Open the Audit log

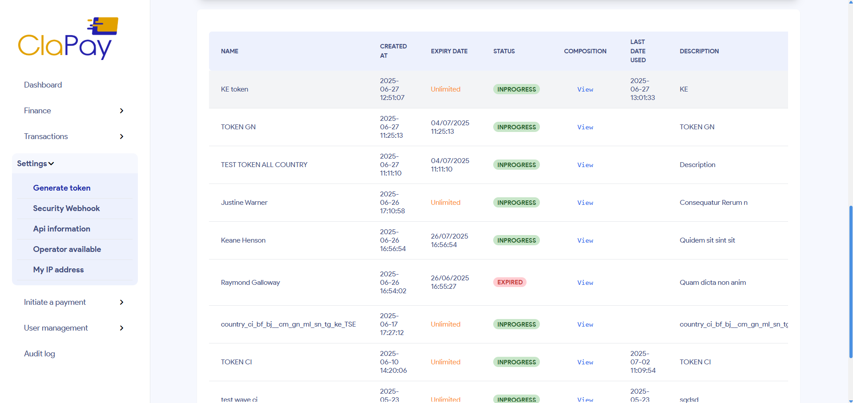[x=39, y=353]
